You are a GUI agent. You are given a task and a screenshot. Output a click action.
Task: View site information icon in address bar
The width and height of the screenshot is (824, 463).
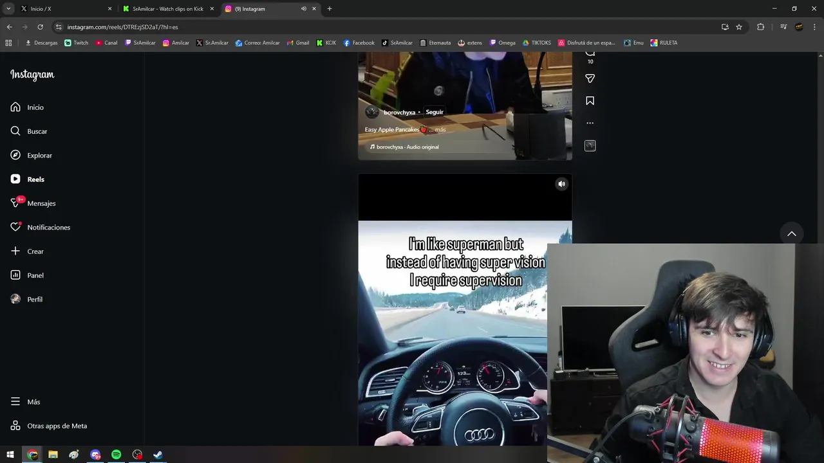59,27
